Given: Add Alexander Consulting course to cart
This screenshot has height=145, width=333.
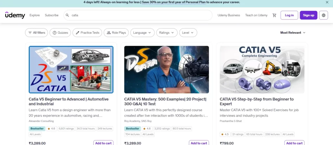Looking at the screenshot, I should click(x=103, y=143).
